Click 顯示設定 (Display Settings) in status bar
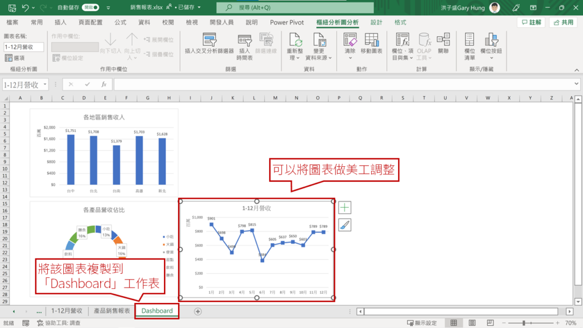Viewport: 583px width, 328px height. [422, 323]
